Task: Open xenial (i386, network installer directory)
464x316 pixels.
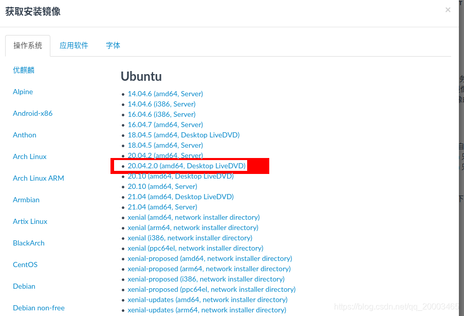Action: click(x=190, y=238)
